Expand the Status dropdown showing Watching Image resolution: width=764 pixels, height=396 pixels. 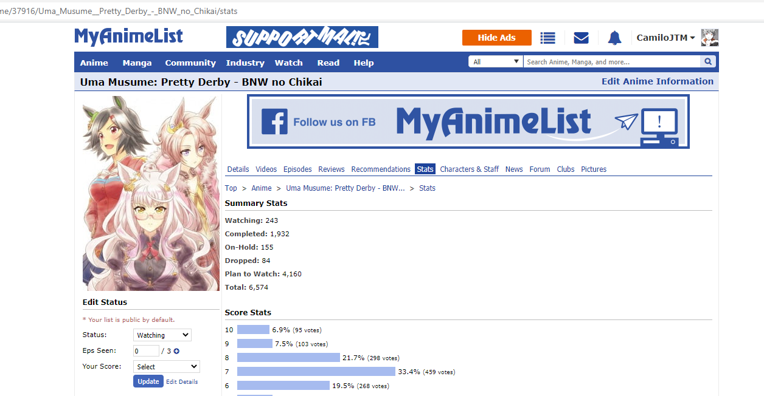point(162,335)
